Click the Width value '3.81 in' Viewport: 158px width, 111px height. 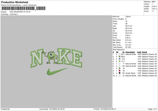154,9
